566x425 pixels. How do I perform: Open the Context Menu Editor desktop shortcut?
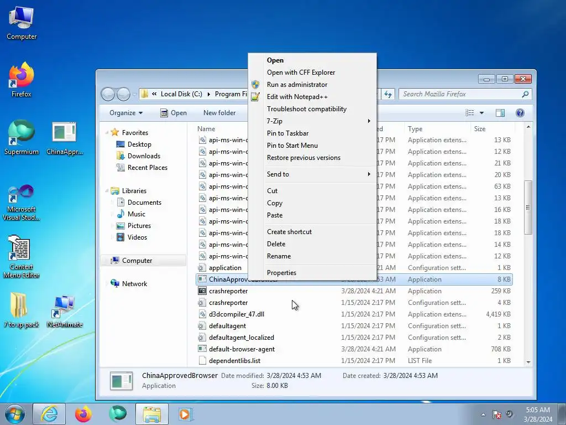(22, 257)
